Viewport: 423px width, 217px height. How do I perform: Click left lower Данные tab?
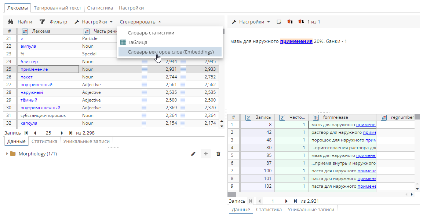pos(17,141)
